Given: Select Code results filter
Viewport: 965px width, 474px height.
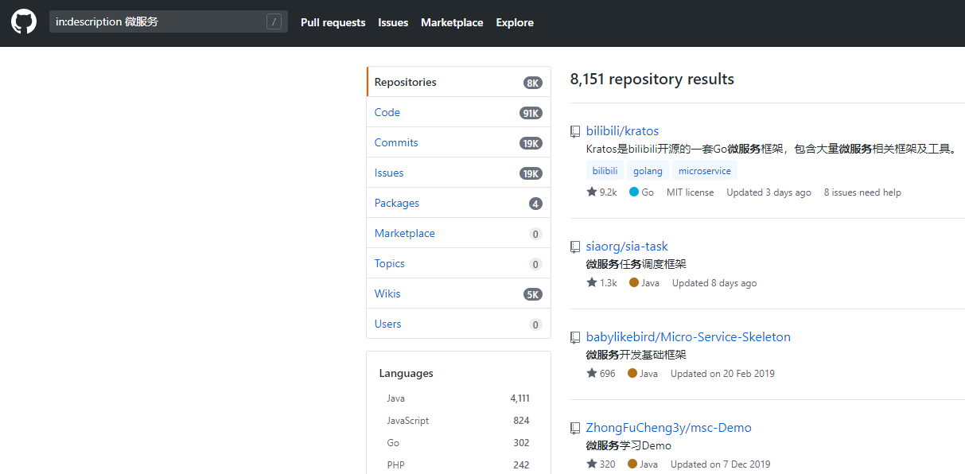Looking at the screenshot, I should click(458, 112).
